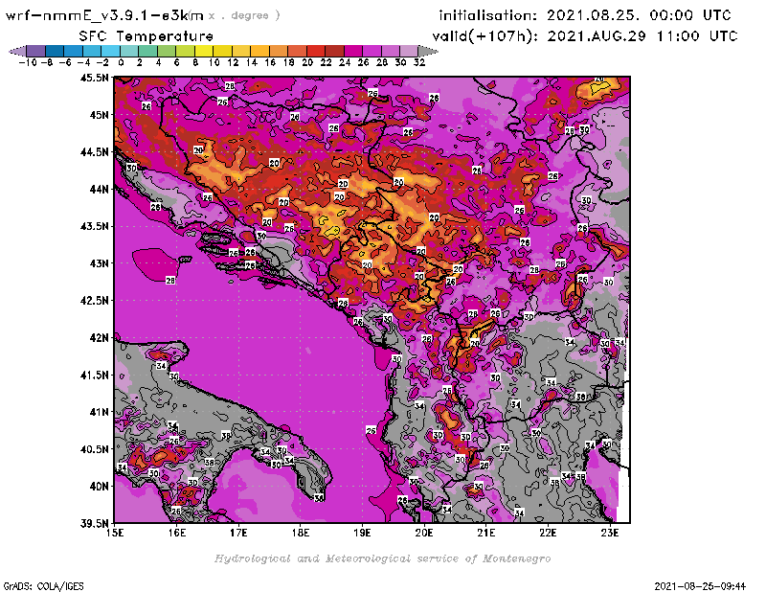
Task: Click the GrADS: COLA/IGES credit
Action: click(43, 586)
